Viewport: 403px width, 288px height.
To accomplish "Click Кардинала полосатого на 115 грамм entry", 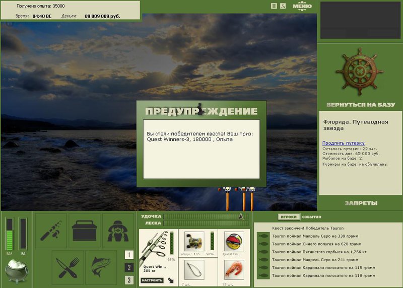I will (323, 268).
